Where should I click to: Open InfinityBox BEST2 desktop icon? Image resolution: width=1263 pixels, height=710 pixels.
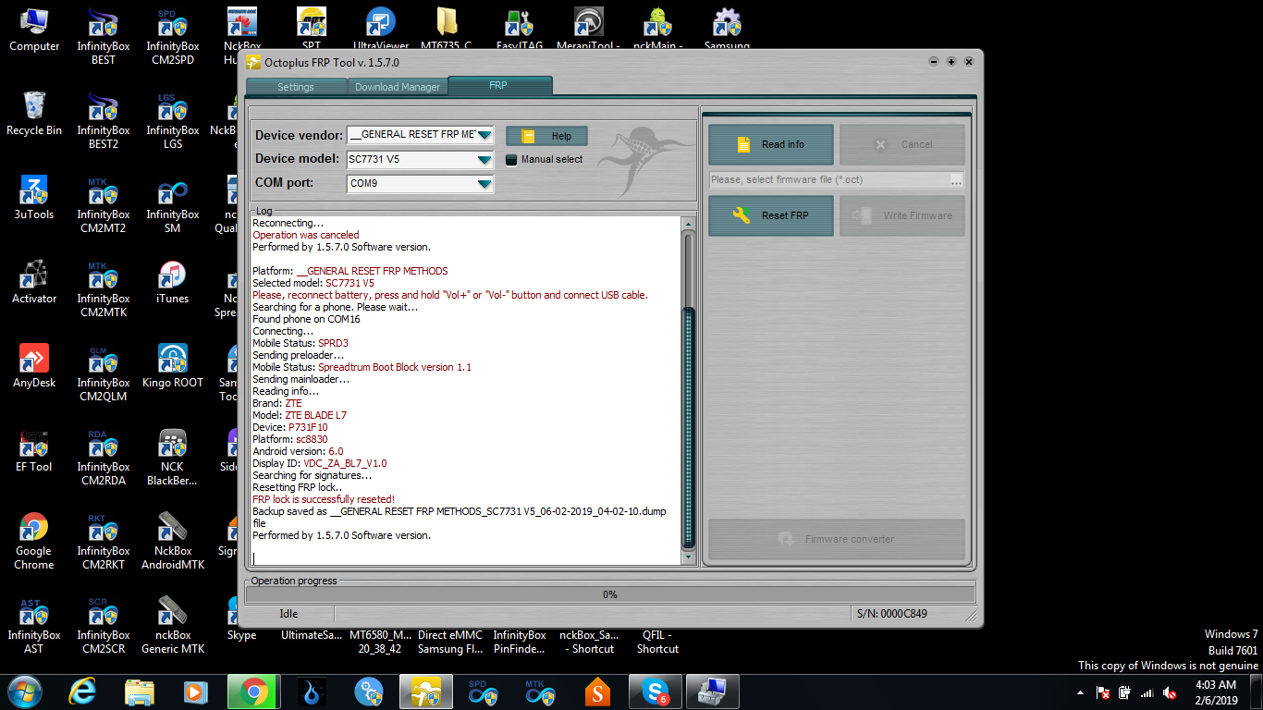coord(104,120)
